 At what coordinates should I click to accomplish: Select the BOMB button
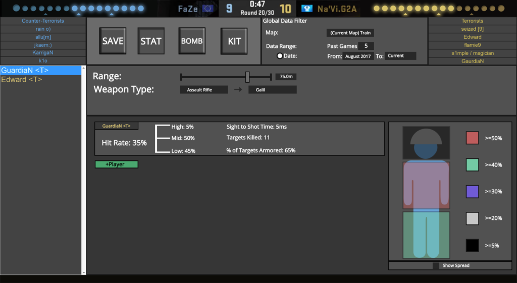(192, 41)
